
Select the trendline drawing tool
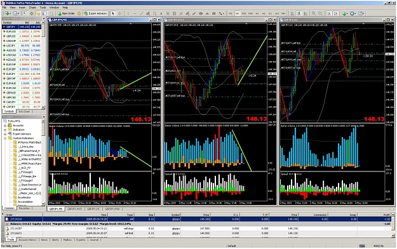(x=142, y=13)
